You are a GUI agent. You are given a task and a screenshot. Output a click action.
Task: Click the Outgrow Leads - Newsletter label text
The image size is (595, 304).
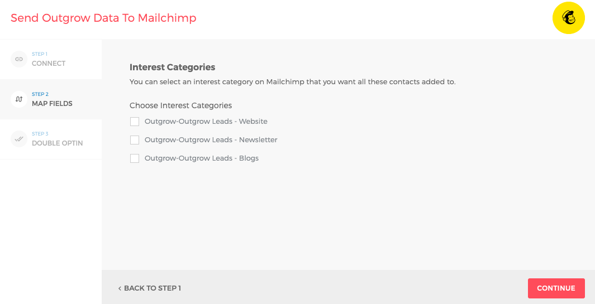coord(211,140)
